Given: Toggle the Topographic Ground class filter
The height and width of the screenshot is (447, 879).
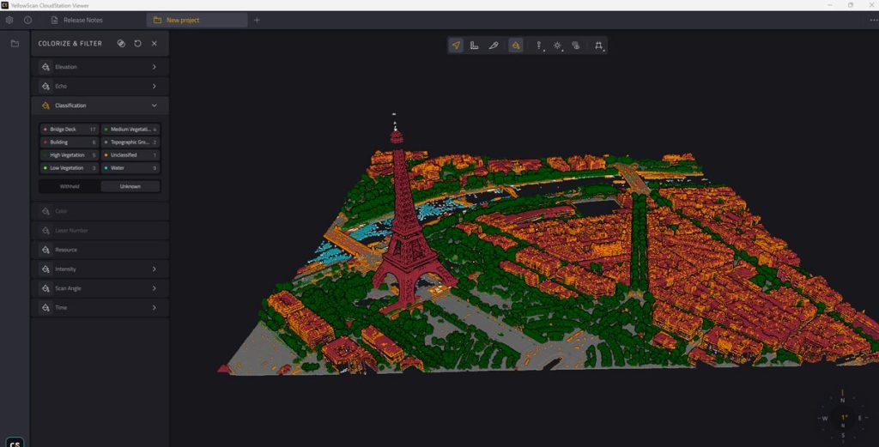Looking at the screenshot, I should [x=130, y=142].
